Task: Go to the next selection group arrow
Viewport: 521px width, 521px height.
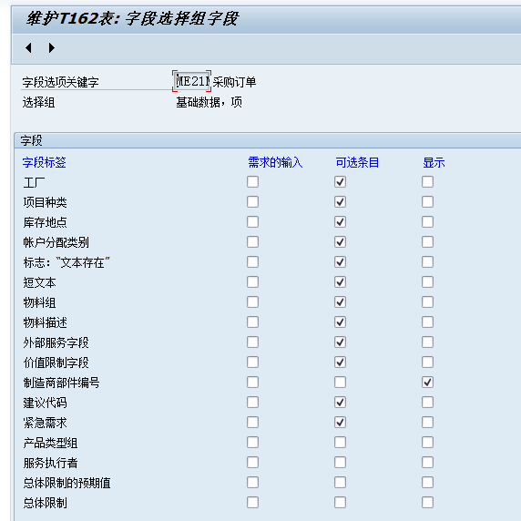Action: [x=51, y=48]
